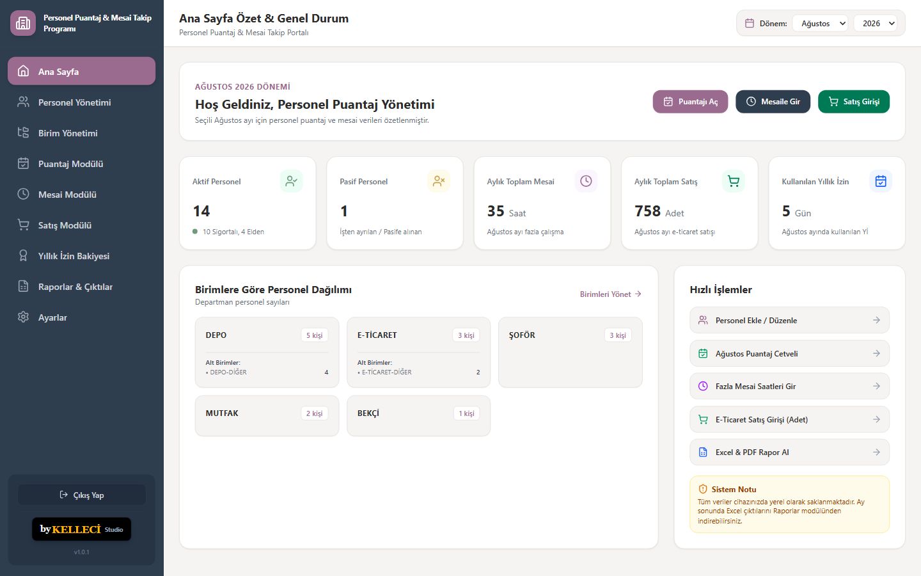Click the calendar icon beside Dönem label
Image resolution: width=921 pixels, height=576 pixels.
750,23
